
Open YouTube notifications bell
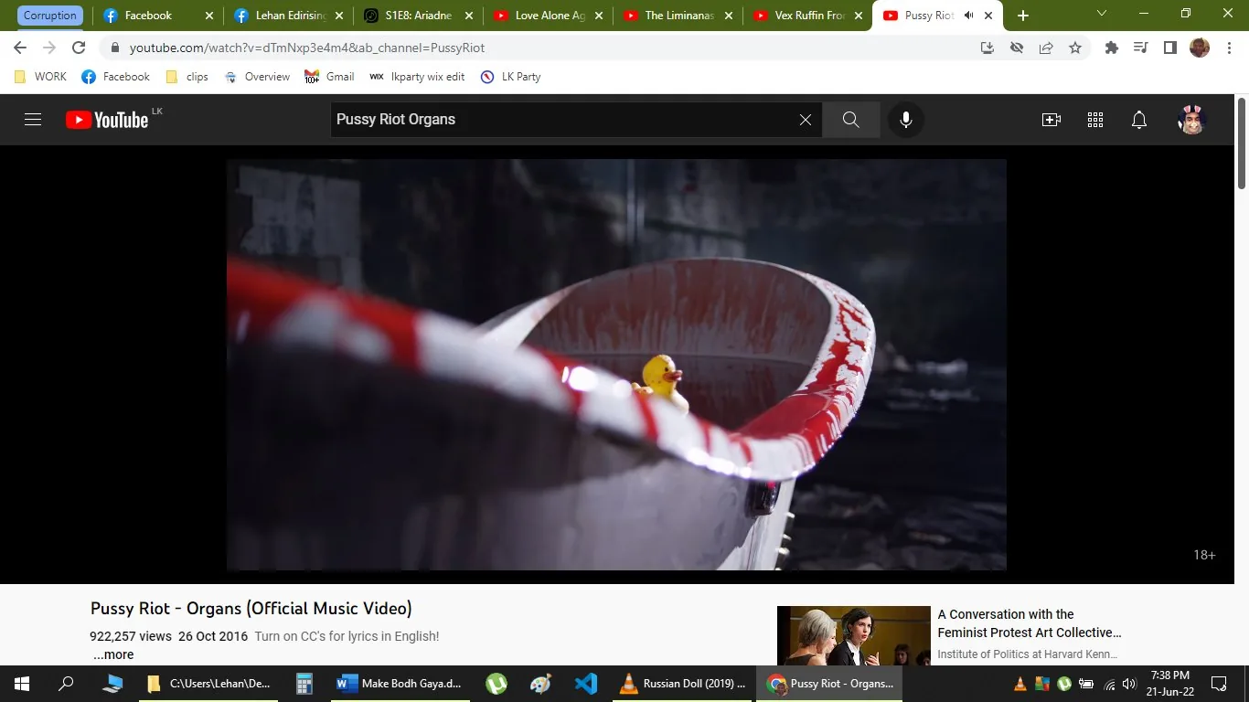(1137, 119)
